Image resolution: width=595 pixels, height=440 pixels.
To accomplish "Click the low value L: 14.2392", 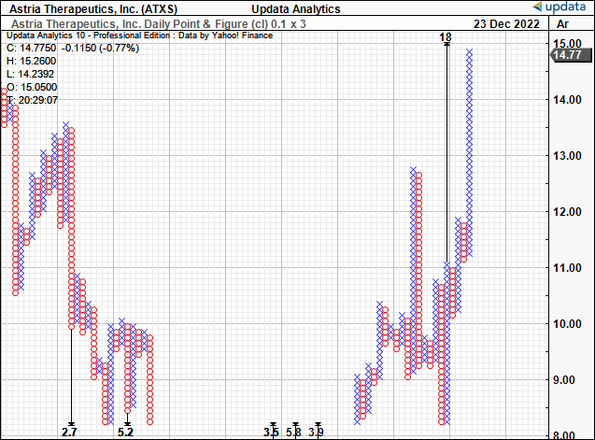I will 30,74.
